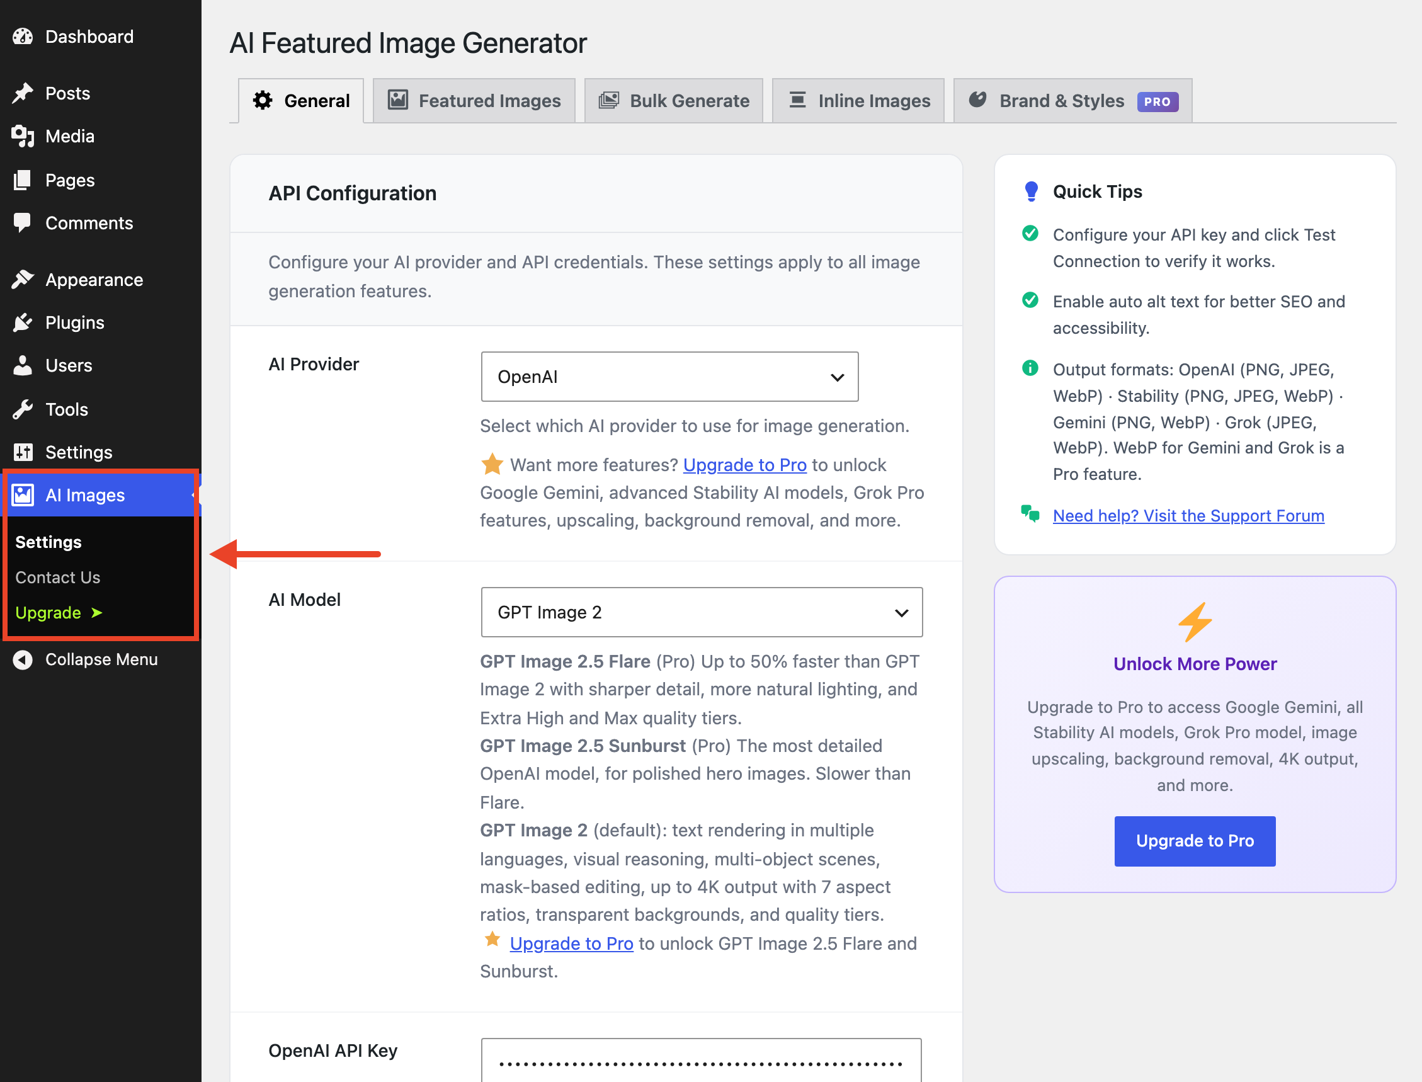
Task: Click Collapse Menu in the sidebar
Action: 101,659
